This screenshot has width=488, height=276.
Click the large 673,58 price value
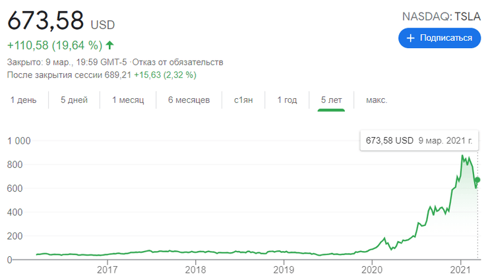coord(46,20)
